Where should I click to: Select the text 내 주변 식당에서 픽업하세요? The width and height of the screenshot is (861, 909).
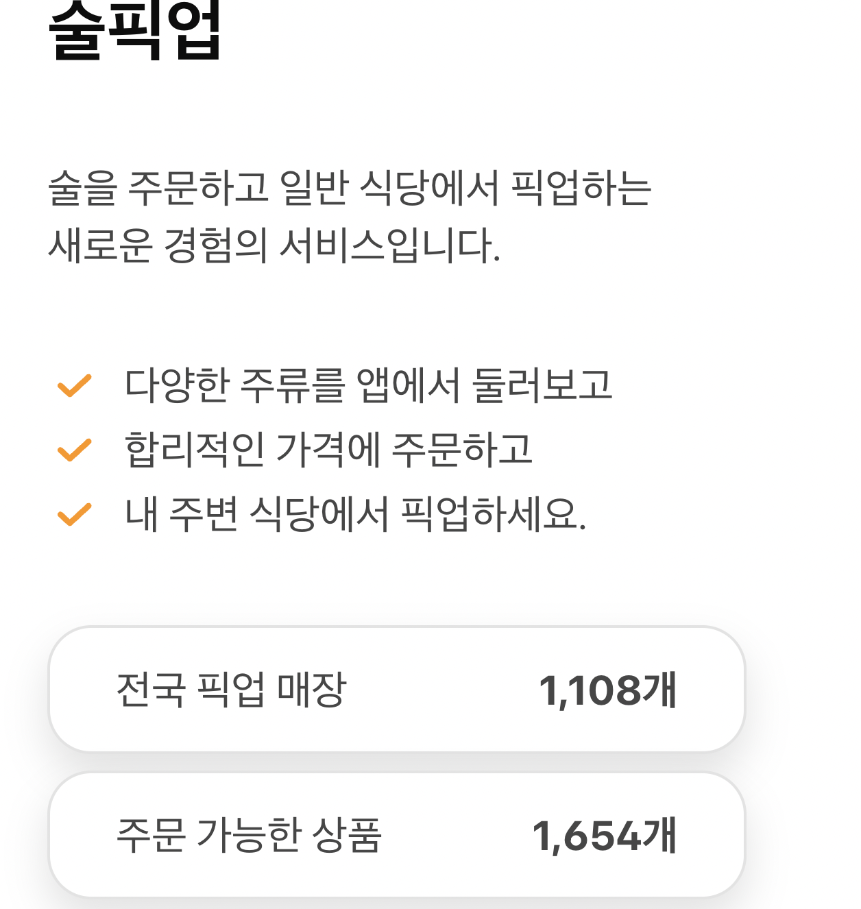pos(355,514)
